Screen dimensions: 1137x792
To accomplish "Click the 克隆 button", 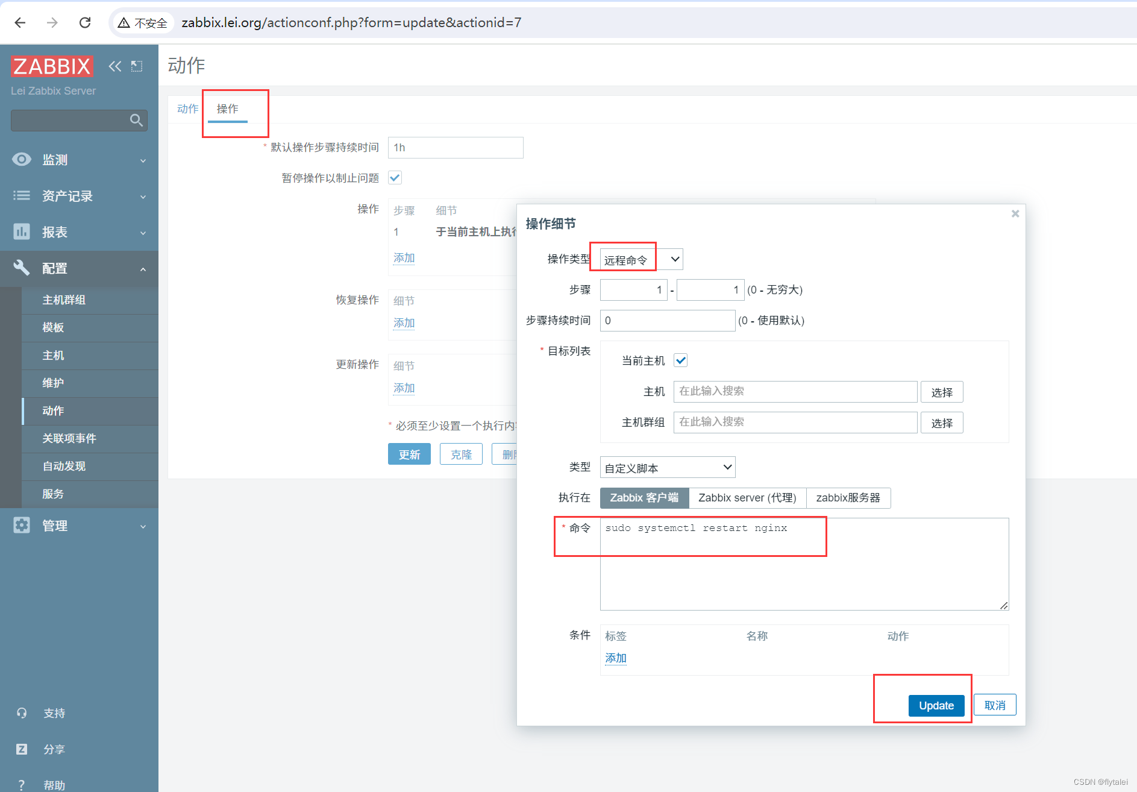I will point(461,454).
